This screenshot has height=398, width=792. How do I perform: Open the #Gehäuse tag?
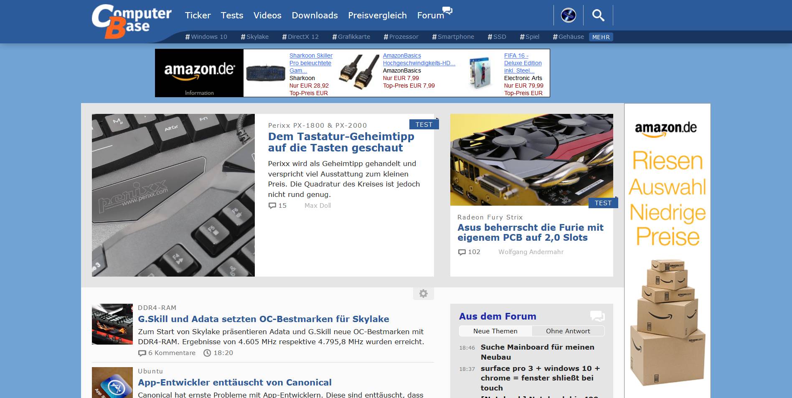tap(569, 37)
